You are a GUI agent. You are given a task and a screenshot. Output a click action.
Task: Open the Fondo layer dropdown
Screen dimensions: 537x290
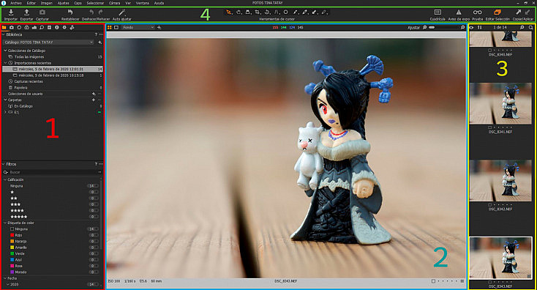pos(138,27)
